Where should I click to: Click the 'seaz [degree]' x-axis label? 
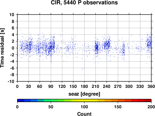(84, 94)
